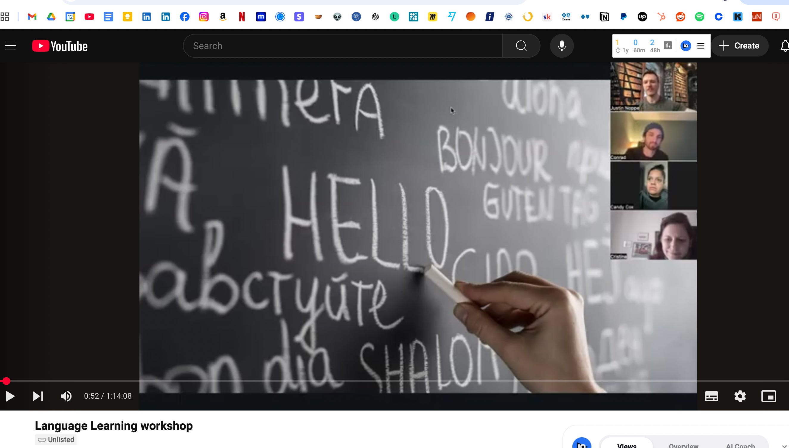
Task: Mute the video volume
Action: click(x=66, y=396)
